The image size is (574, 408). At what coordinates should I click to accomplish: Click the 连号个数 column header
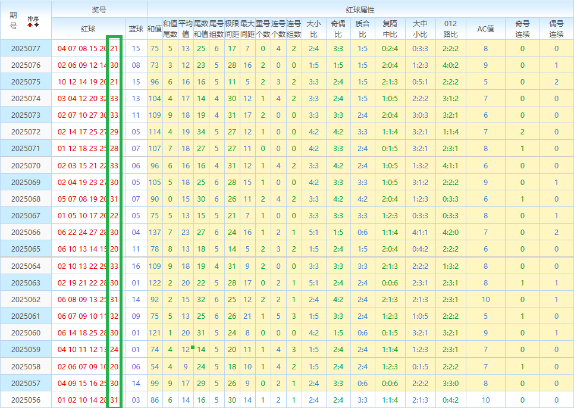pyautogui.click(x=278, y=29)
